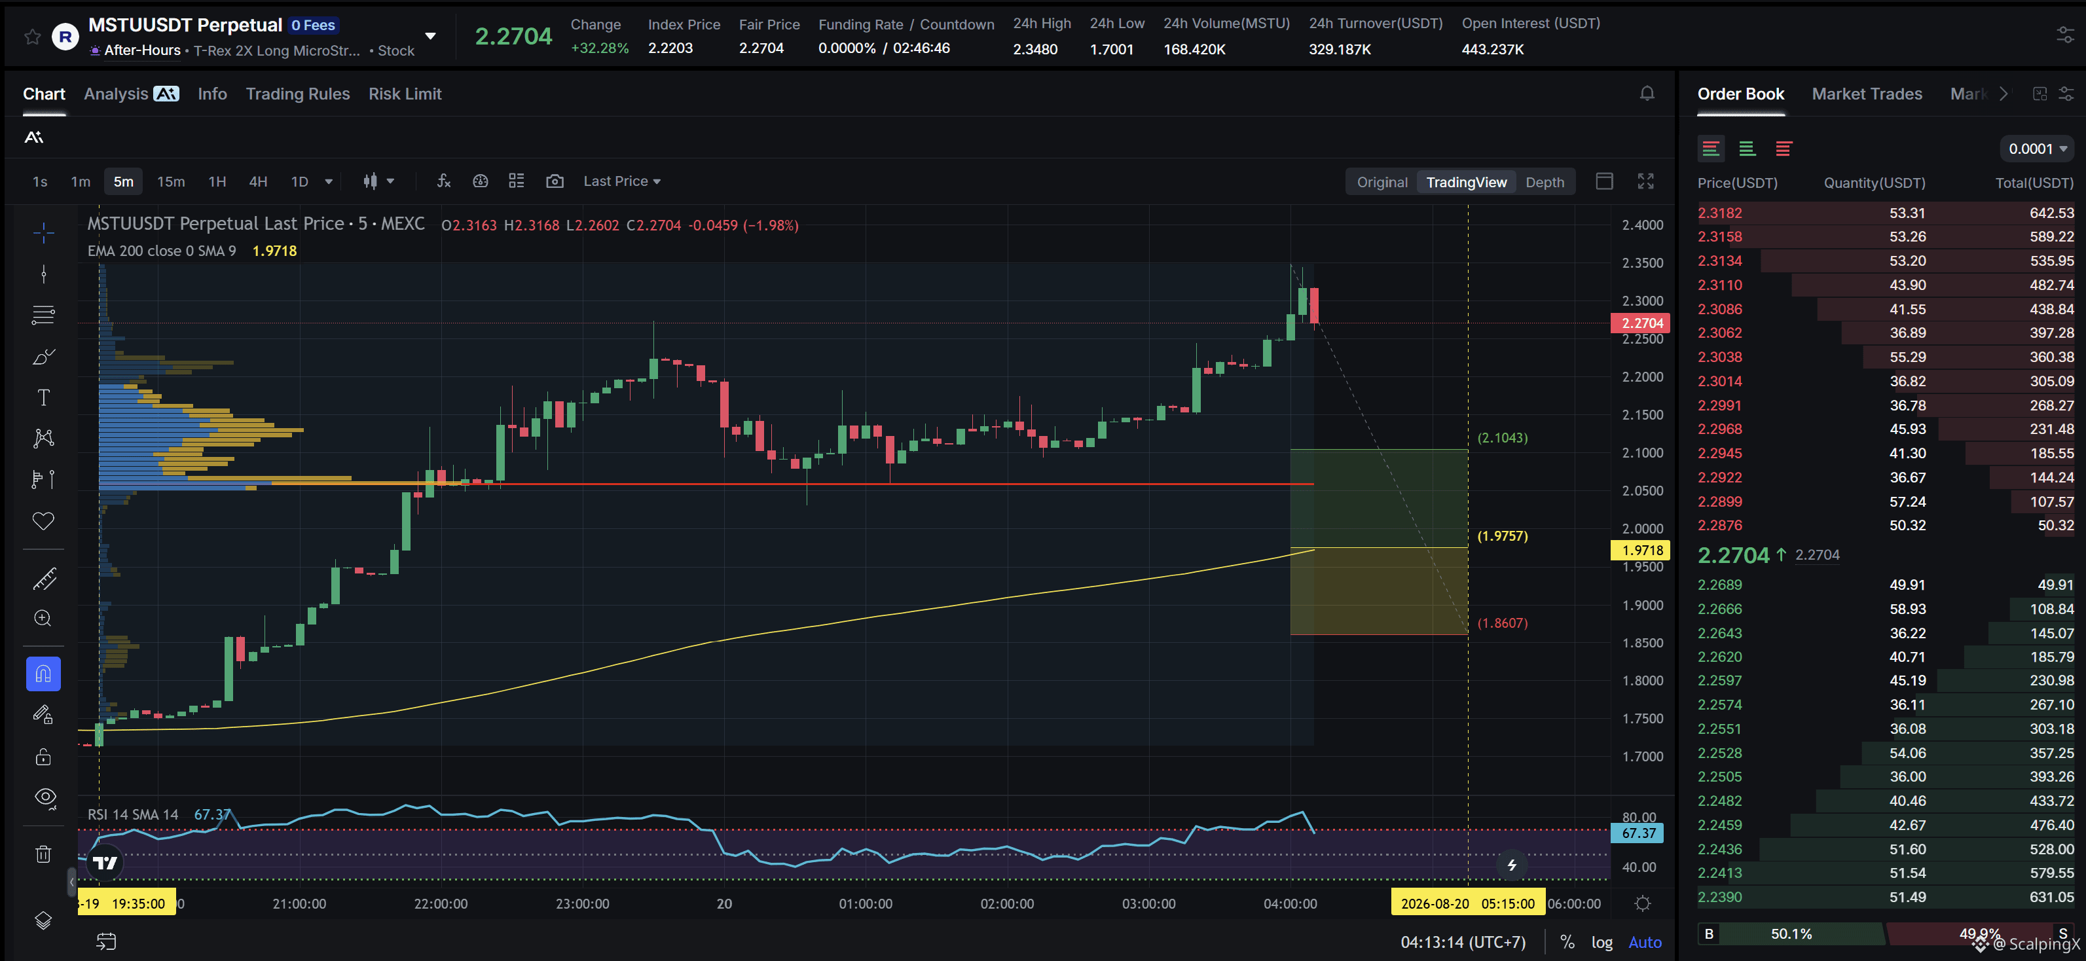2086x961 pixels.
Task: Open the Trading Rules tab
Action: click(297, 94)
